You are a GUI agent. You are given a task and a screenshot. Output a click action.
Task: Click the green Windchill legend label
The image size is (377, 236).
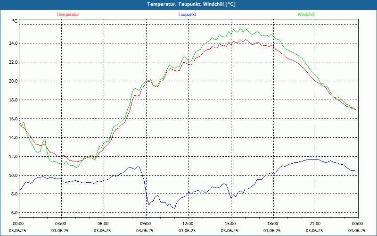(x=306, y=15)
